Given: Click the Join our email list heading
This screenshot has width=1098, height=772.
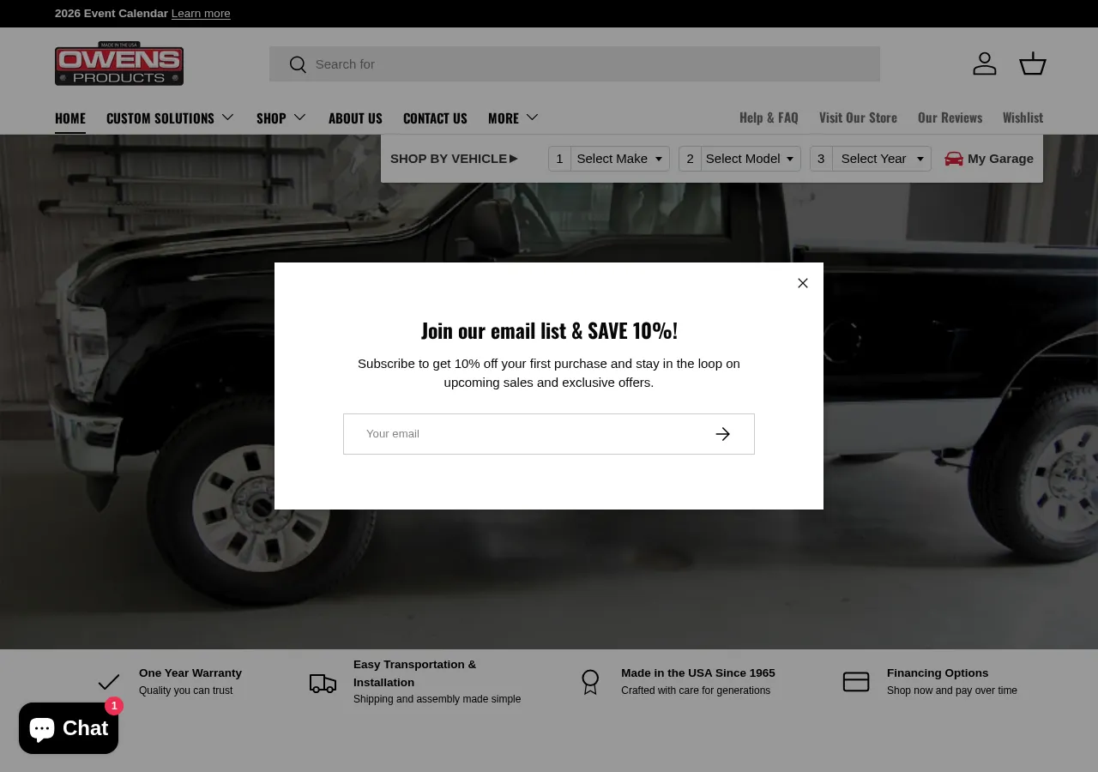Looking at the screenshot, I should [x=549, y=330].
